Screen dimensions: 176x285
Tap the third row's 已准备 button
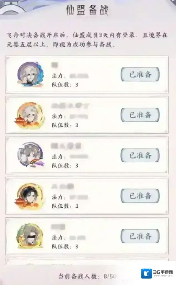(x=140, y=155)
